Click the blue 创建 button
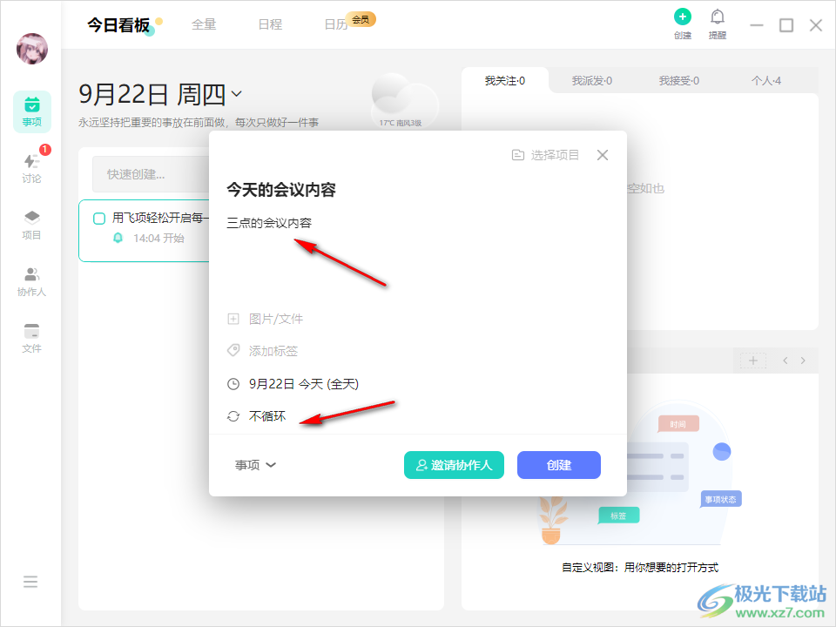This screenshot has height=627, width=836. coord(558,465)
